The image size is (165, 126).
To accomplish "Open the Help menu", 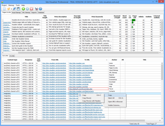I will tap(23, 5).
